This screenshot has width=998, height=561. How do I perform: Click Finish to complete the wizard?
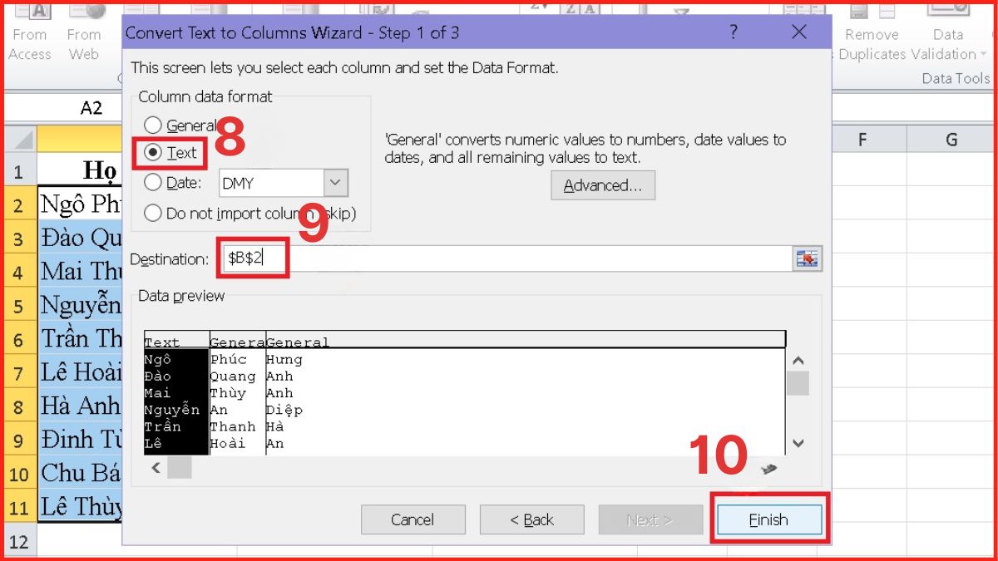[x=768, y=519]
